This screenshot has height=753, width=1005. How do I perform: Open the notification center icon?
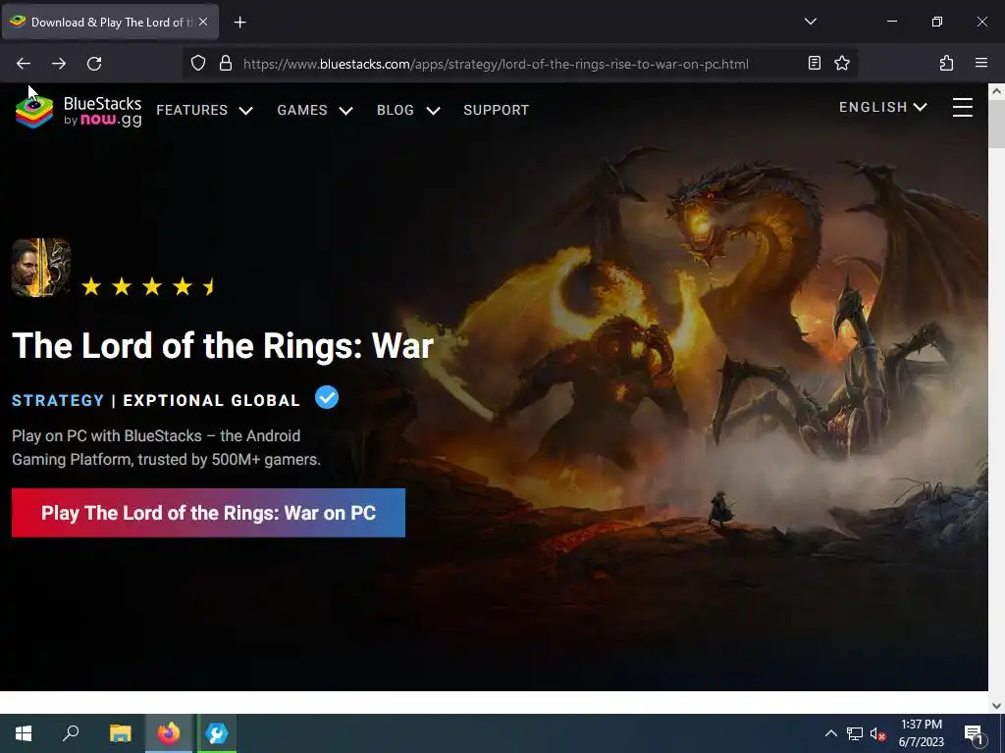(974, 733)
